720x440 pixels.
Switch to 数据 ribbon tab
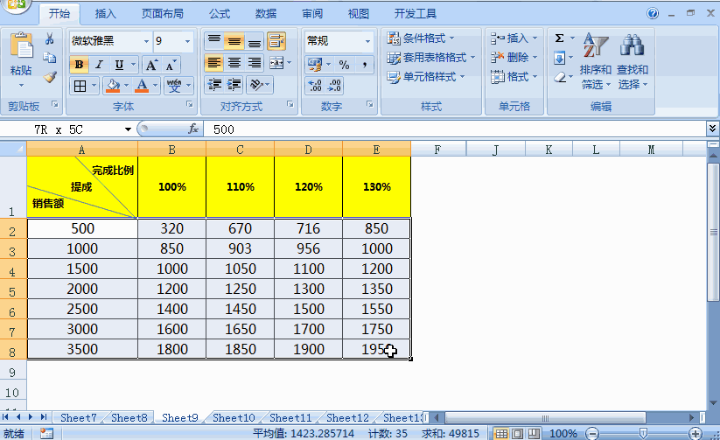[266, 14]
